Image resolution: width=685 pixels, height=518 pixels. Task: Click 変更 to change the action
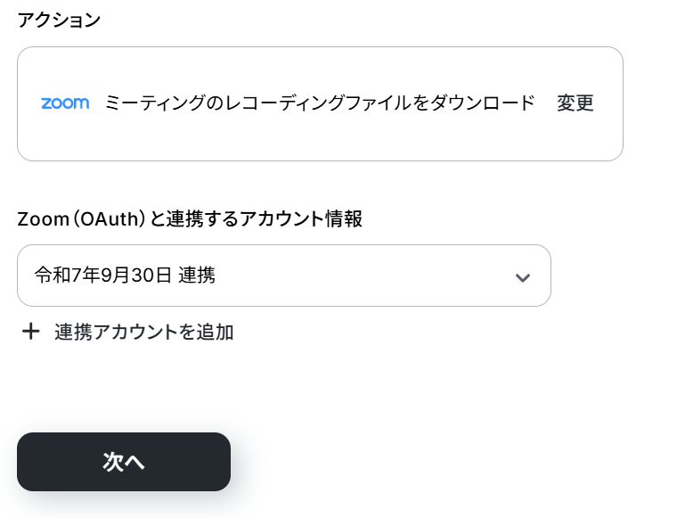point(575,103)
